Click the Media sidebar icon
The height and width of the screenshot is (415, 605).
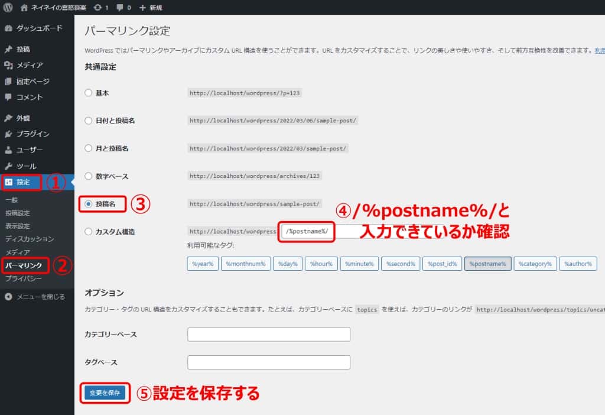(8, 65)
